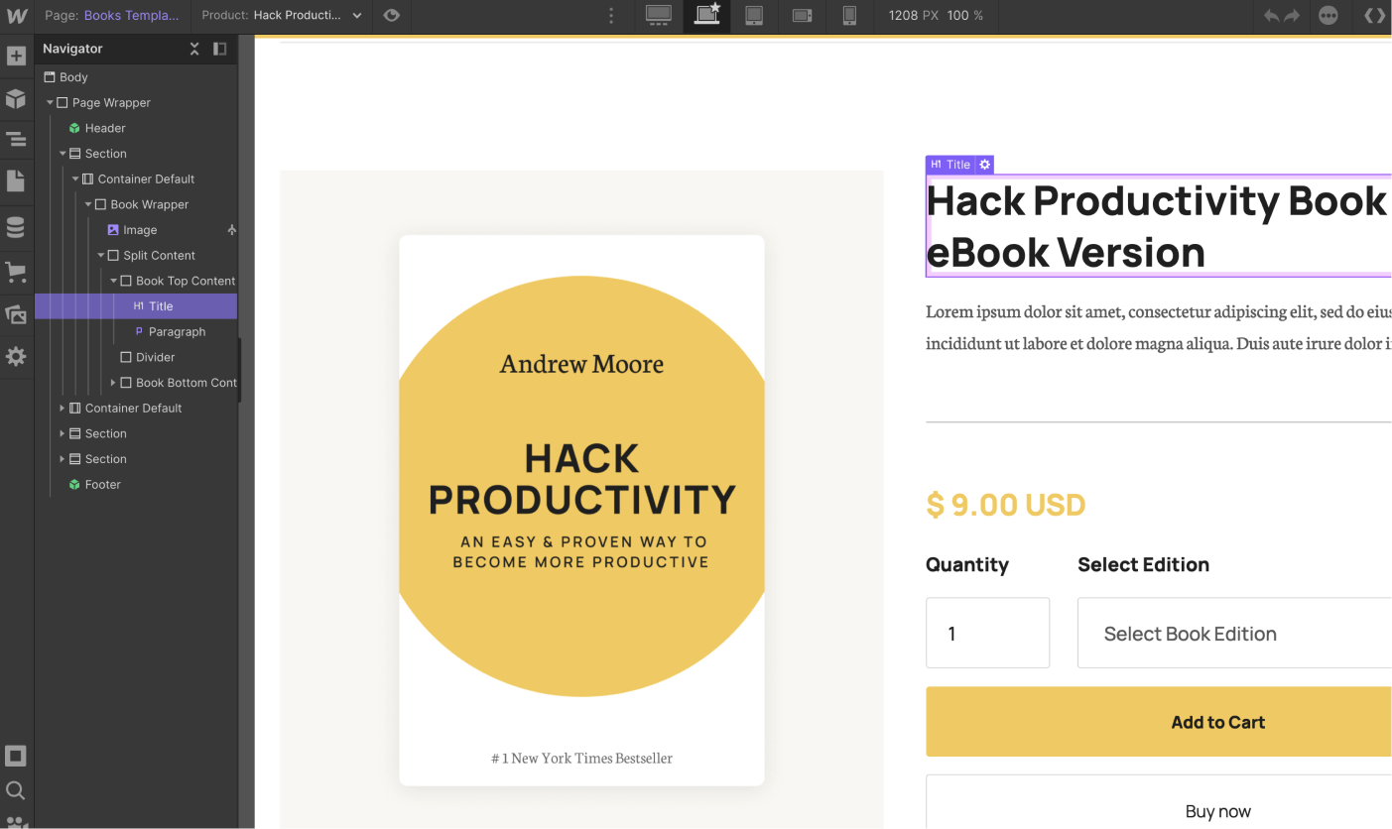The image size is (1392, 829).
Task: Click the Add to Cart button
Action: (x=1217, y=722)
